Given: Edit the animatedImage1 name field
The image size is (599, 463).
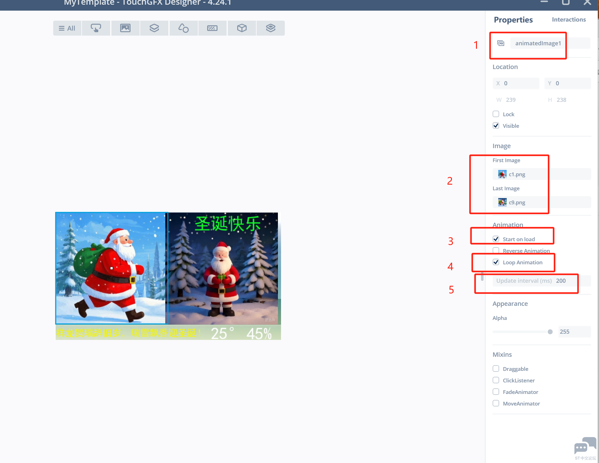Looking at the screenshot, I should pos(550,43).
